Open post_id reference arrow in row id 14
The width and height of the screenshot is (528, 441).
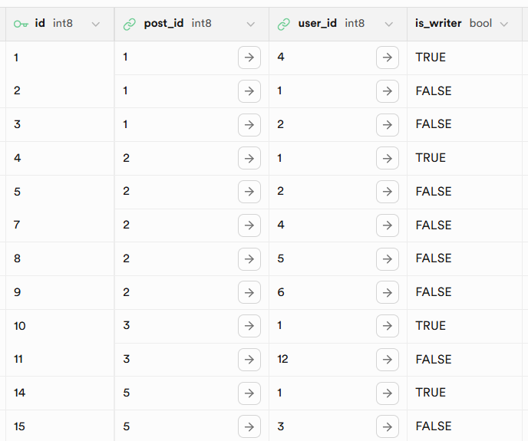tap(249, 393)
